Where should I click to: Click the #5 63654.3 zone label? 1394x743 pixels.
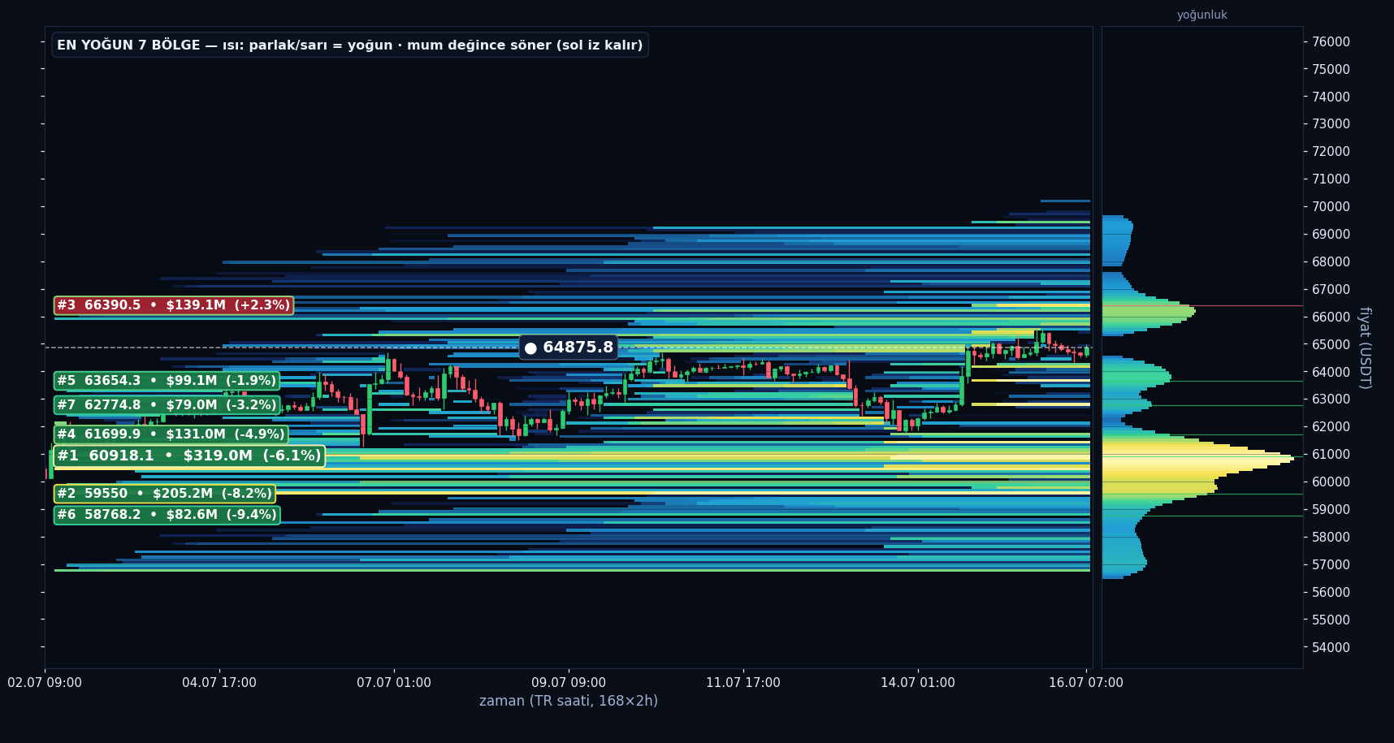click(x=167, y=381)
